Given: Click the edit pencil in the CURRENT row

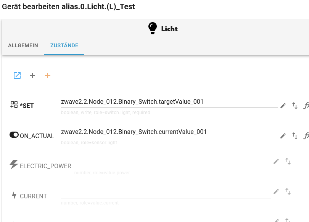Looking at the screenshot, I should click(x=277, y=191).
